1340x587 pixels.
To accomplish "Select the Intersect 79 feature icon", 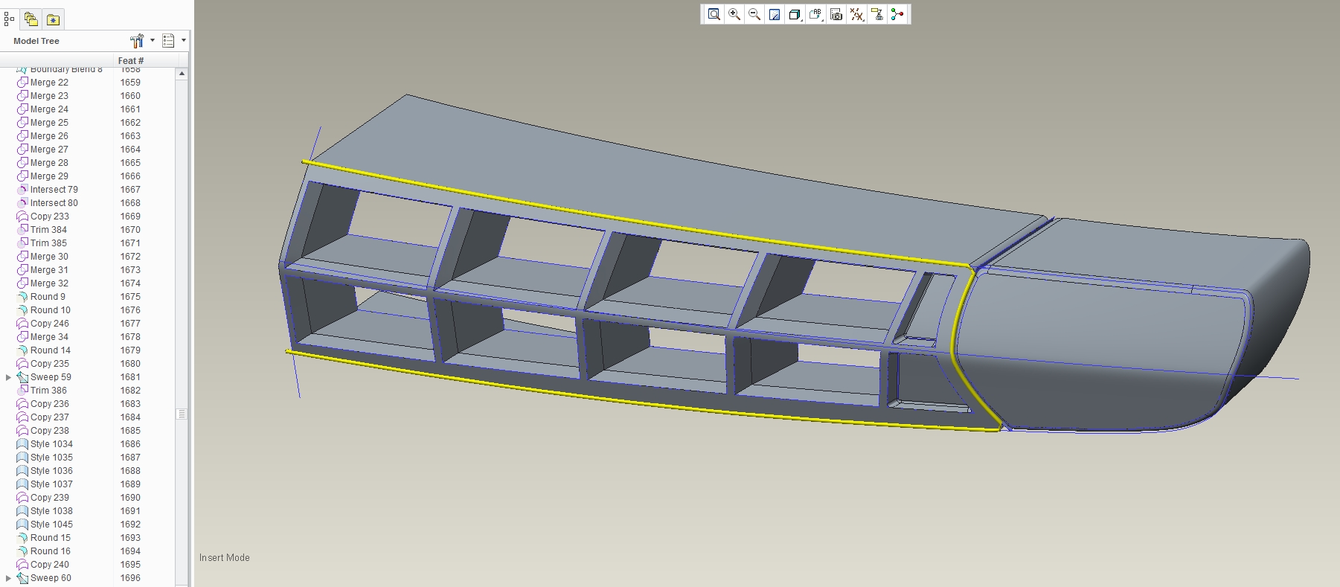I will [22, 190].
